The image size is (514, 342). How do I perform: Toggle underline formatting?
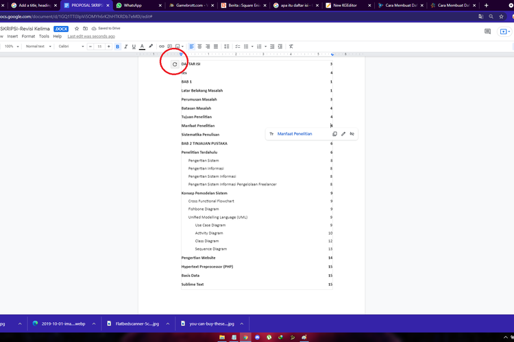(134, 47)
